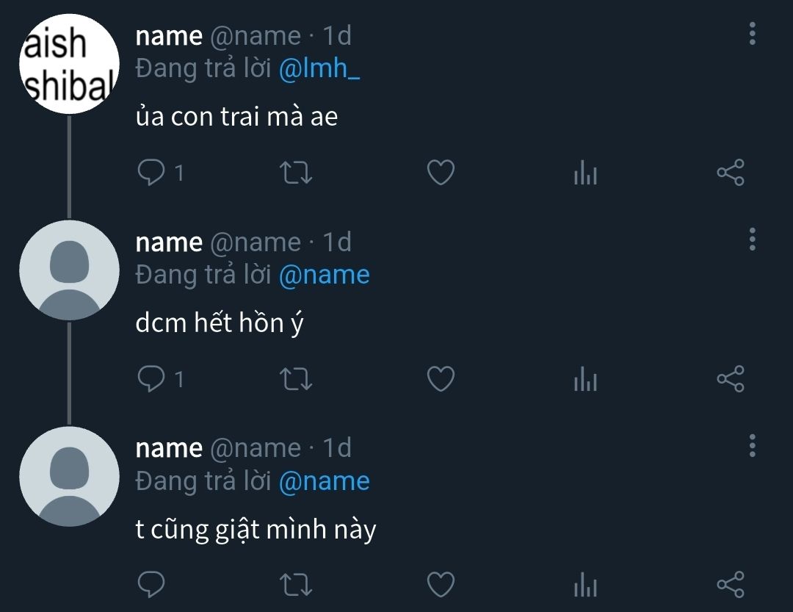Screen dimensions: 793x612
Task: Retweet the "dcm hết hồn ý" tweet
Action: [297, 378]
